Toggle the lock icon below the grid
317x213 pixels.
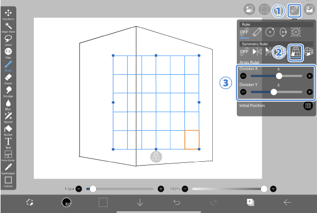[156, 156]
